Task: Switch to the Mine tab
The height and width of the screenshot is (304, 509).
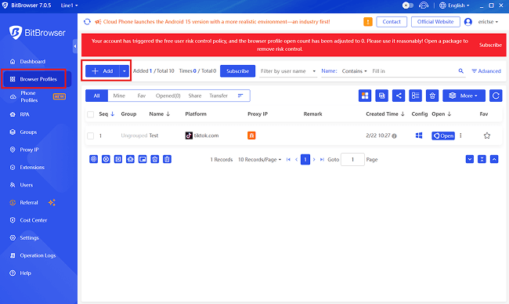Action: (119, 96)
